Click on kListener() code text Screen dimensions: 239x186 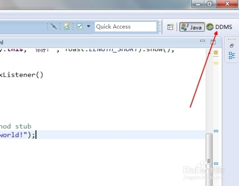tap(22, 75)
